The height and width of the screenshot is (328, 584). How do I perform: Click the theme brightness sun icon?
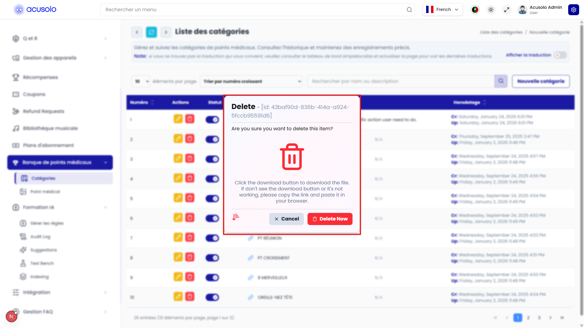(491, 10)
